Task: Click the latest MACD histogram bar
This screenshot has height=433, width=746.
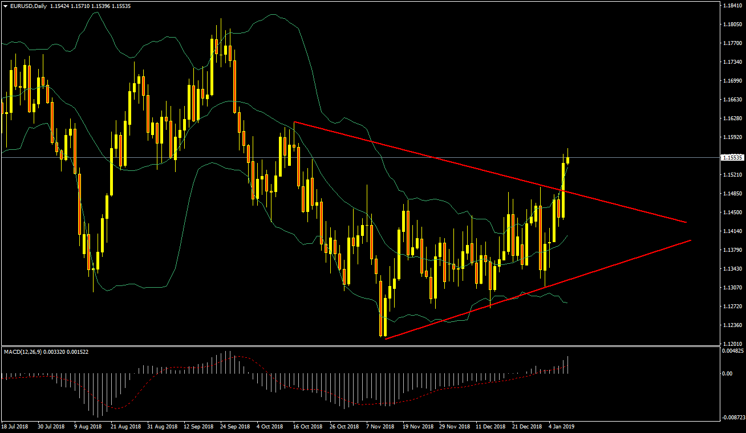Action: (x=568, y=365)
